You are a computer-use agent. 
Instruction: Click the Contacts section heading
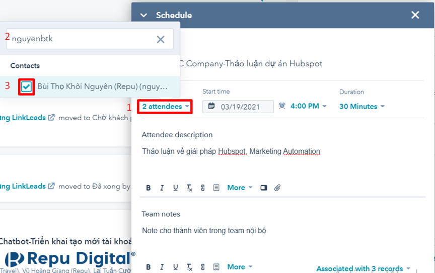[x=25, y=66]
